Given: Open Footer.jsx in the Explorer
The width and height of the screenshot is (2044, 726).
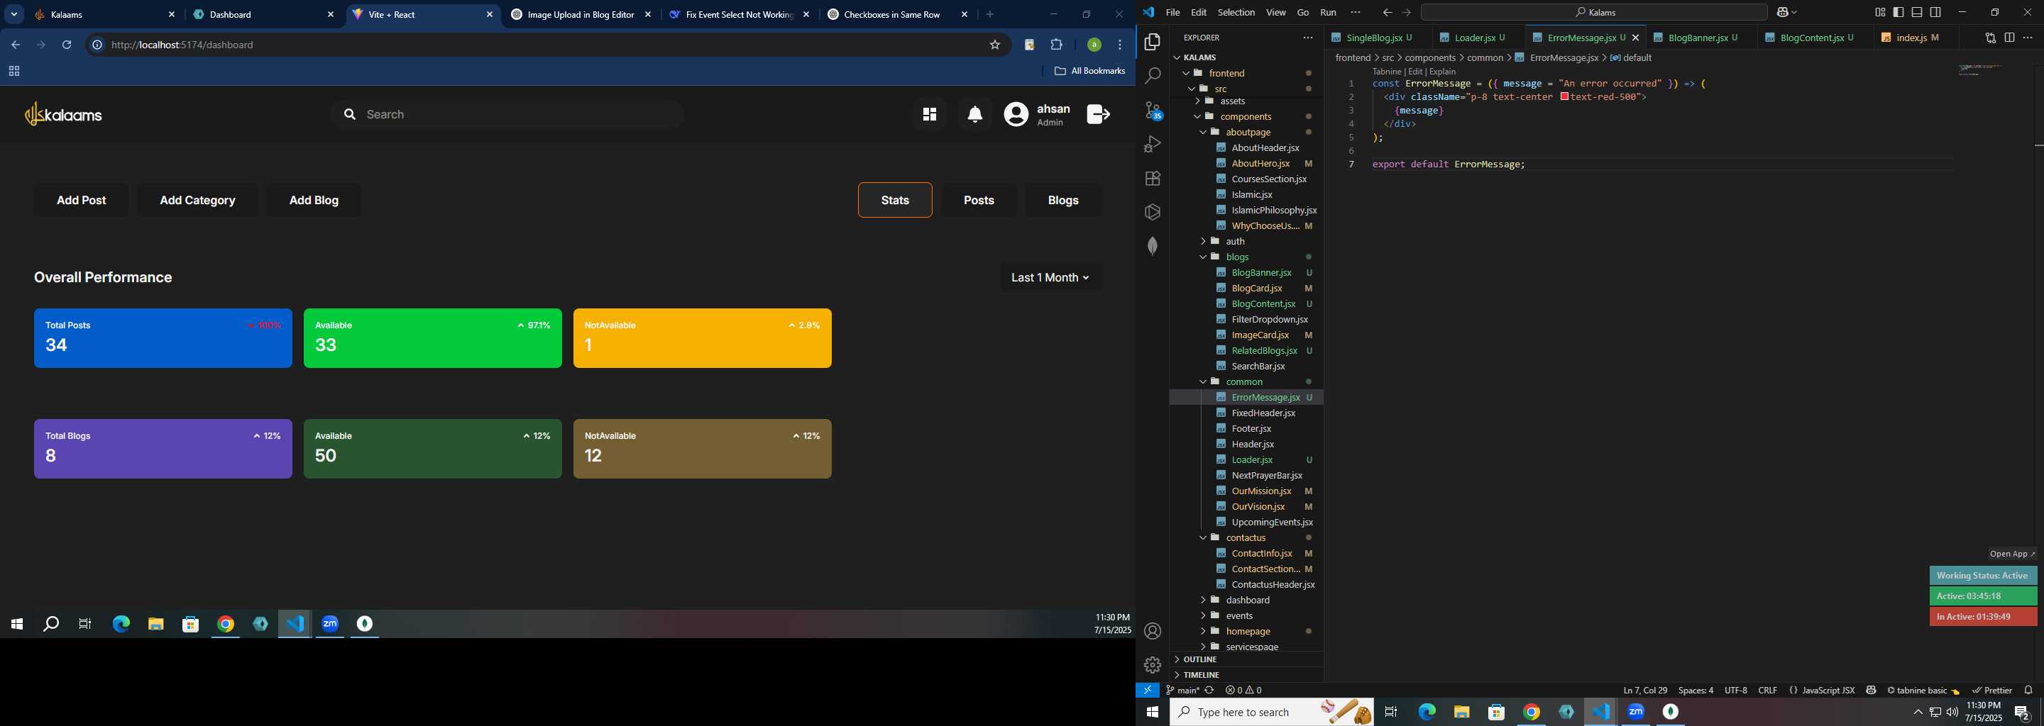Looking at the screenshot, I should tap(1251, 429).
